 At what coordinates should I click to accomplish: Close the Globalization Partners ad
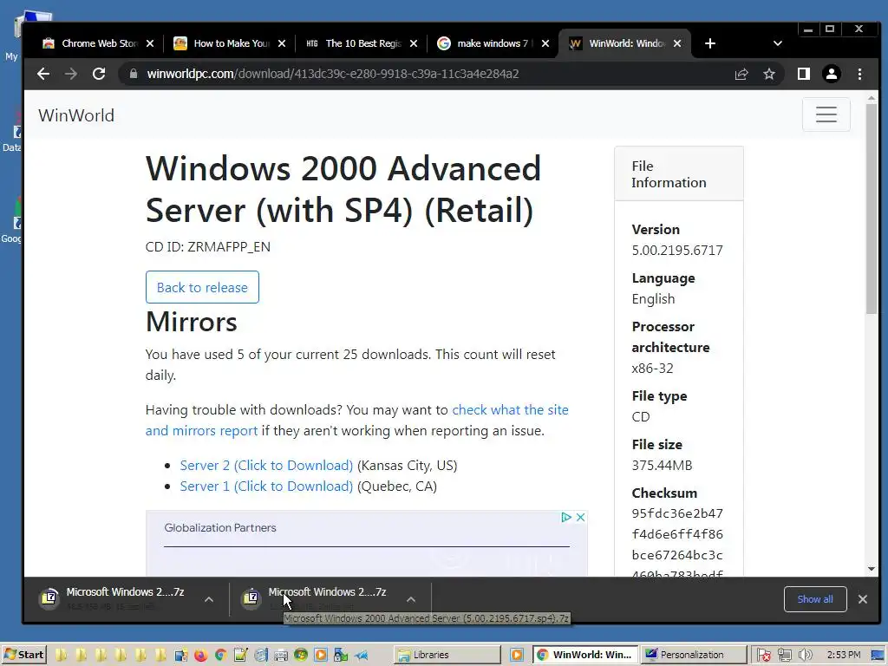pyautogui.click(x=580, y=517)
